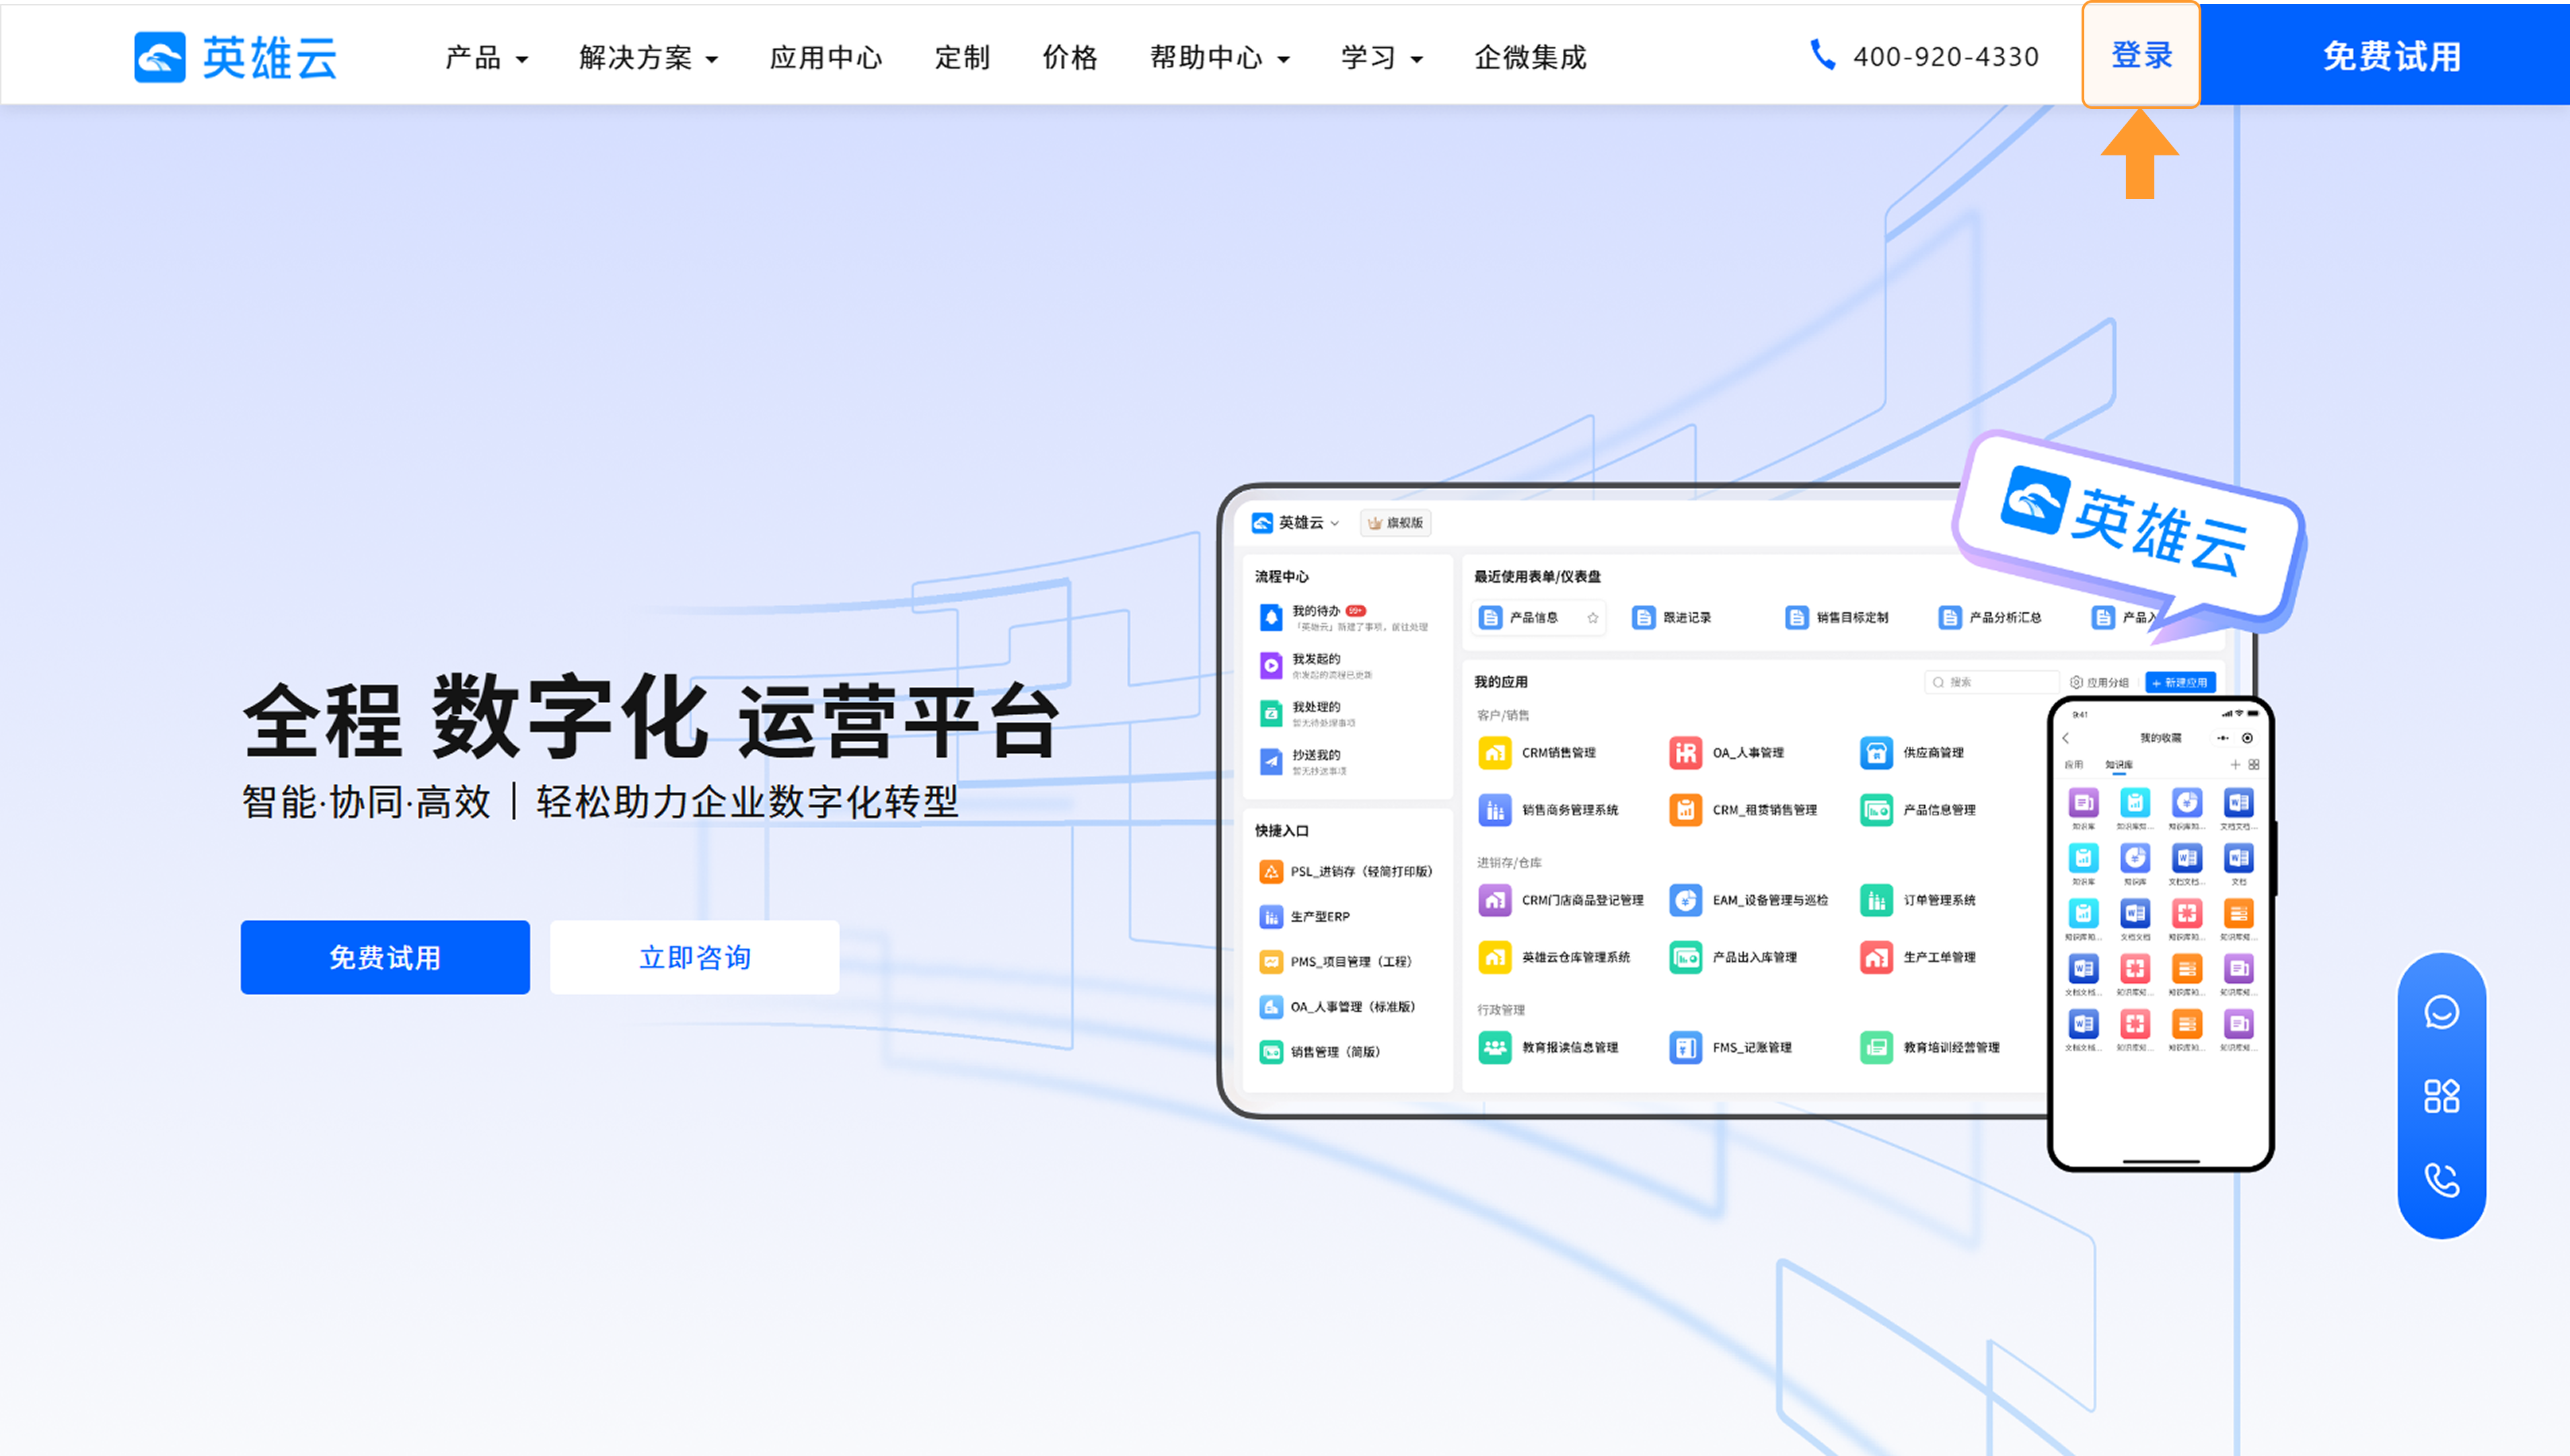Click the apps grid icon on the floating sidebar
This screenshot has height=1456, width=2570.
[2441, 1096]
